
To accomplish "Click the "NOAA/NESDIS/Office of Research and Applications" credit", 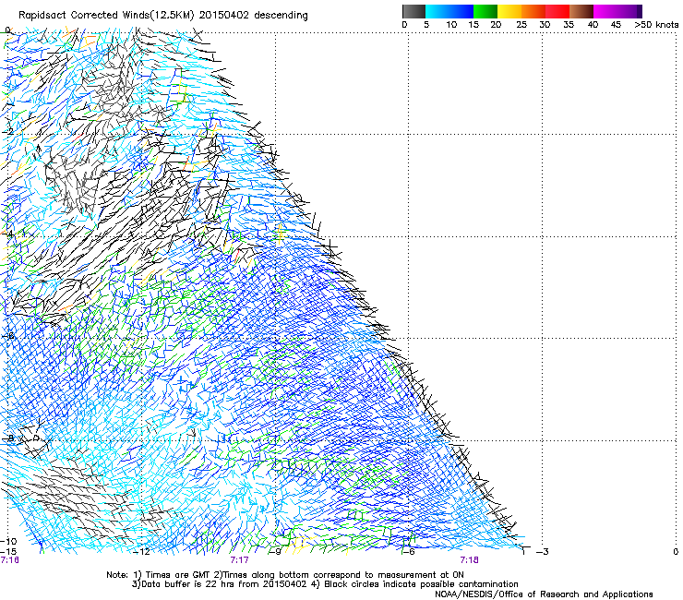I will click(x=544, y=594).
